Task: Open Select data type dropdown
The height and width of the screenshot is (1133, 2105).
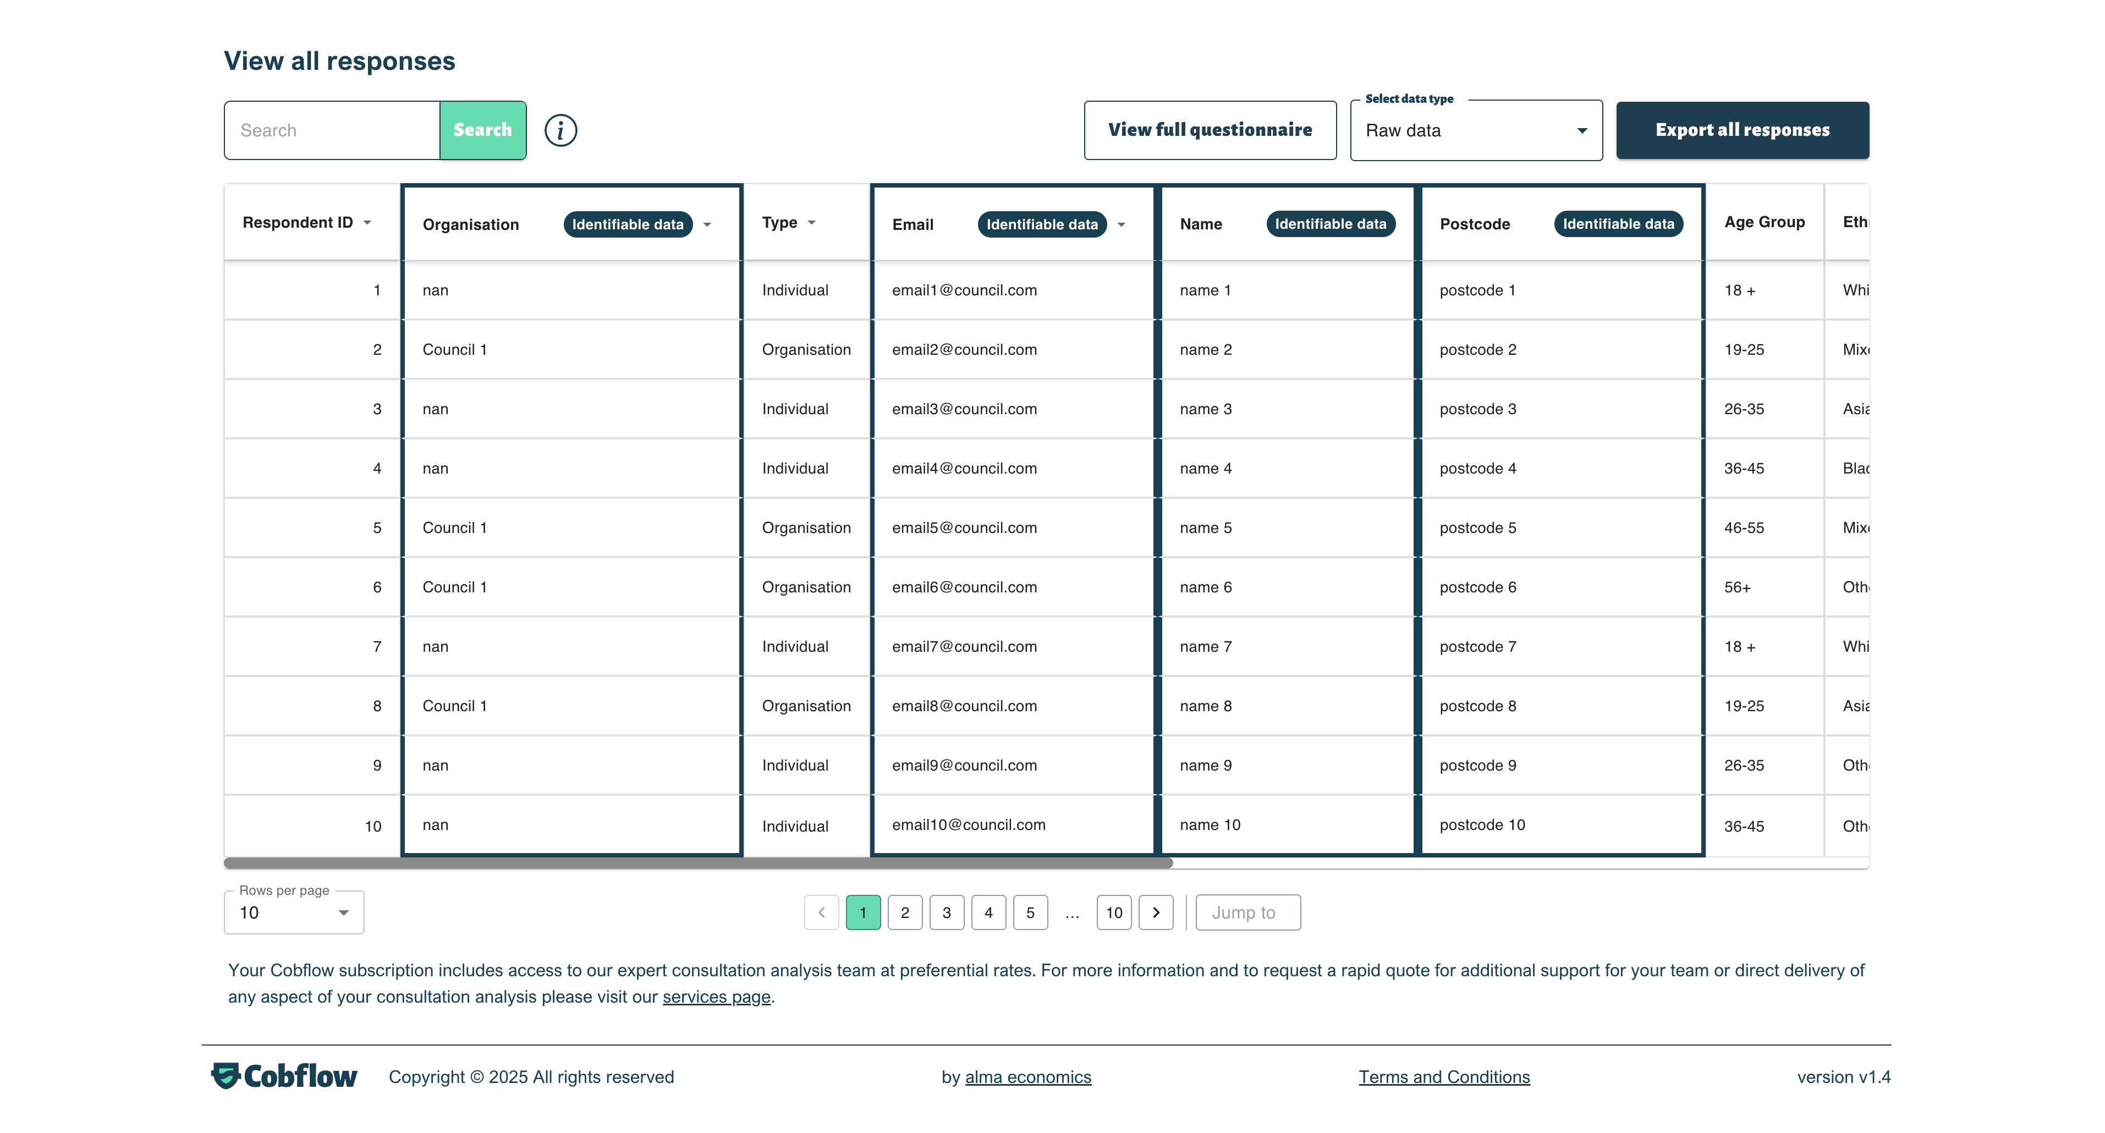Action: click(1476, 131)
